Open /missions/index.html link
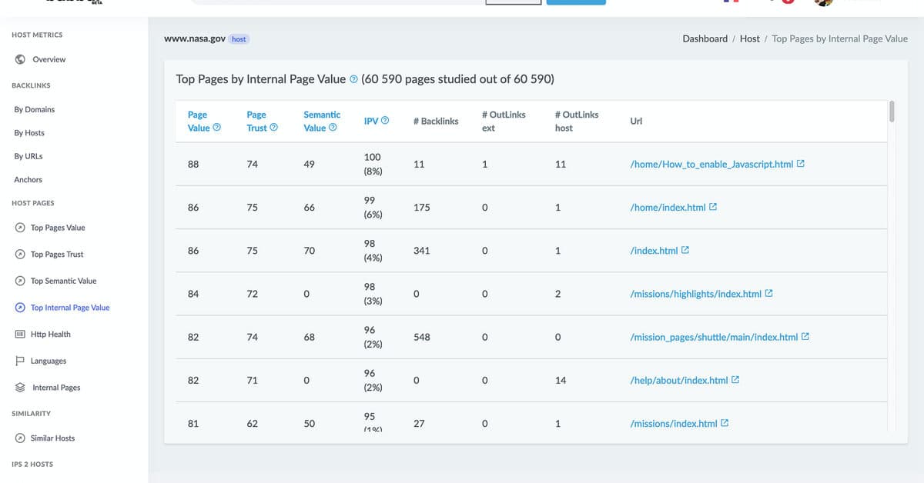Viewport: 924px width, 483px height. (674, 424)
